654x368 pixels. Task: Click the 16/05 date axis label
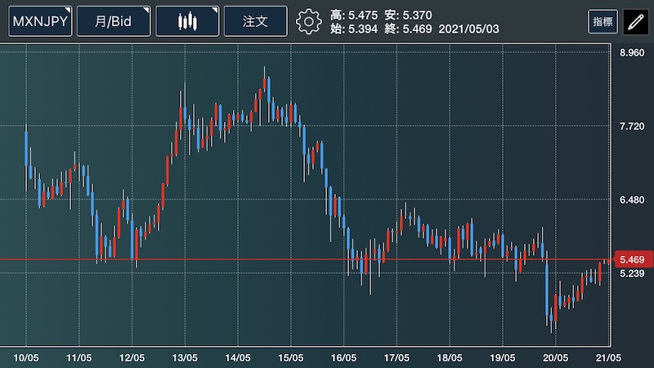pos(343,358)
